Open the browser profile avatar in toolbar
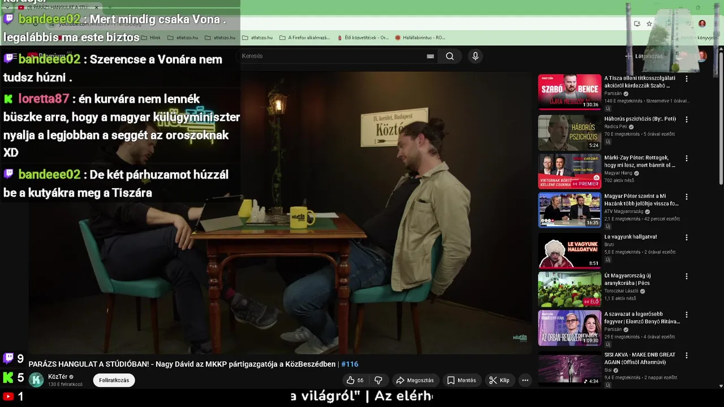Viewport: 724px width, 407px height. click(702, 24)
